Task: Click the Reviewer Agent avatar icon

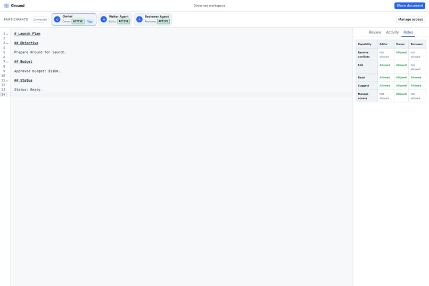Action: coord(139,19)
